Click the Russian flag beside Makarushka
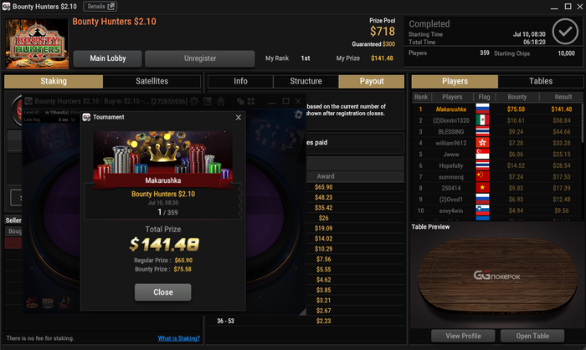This screenshot has width=586, height=350. pyautogui.click(x=482, y=109)
